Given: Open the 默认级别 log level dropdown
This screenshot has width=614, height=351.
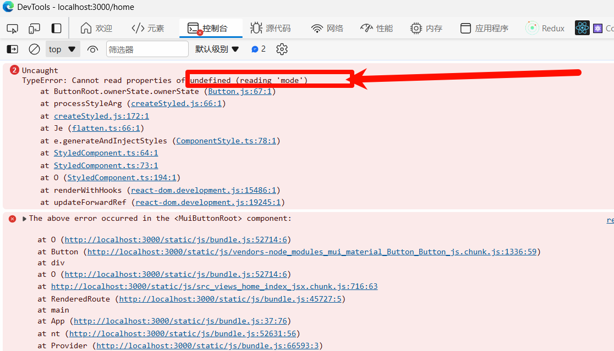Looking at the screenshot, I should pos(217,49).
